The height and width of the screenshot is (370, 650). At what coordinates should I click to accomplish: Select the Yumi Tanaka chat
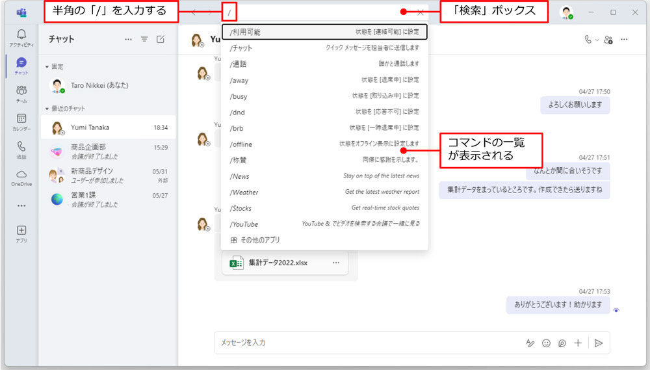pos(108,127)
